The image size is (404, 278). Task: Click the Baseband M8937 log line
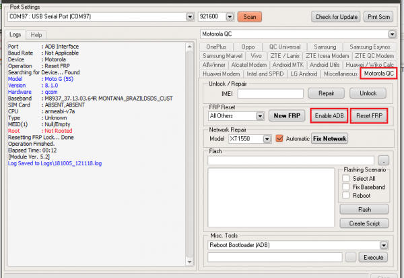point(90,99)
